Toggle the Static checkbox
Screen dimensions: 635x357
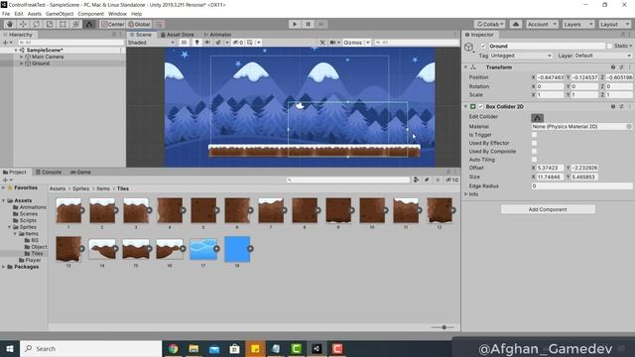click(609, 47)
